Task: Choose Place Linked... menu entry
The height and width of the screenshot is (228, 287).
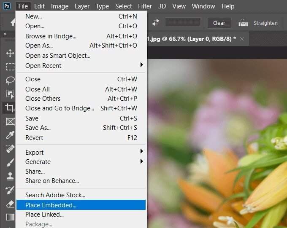Action: point(81,215)
